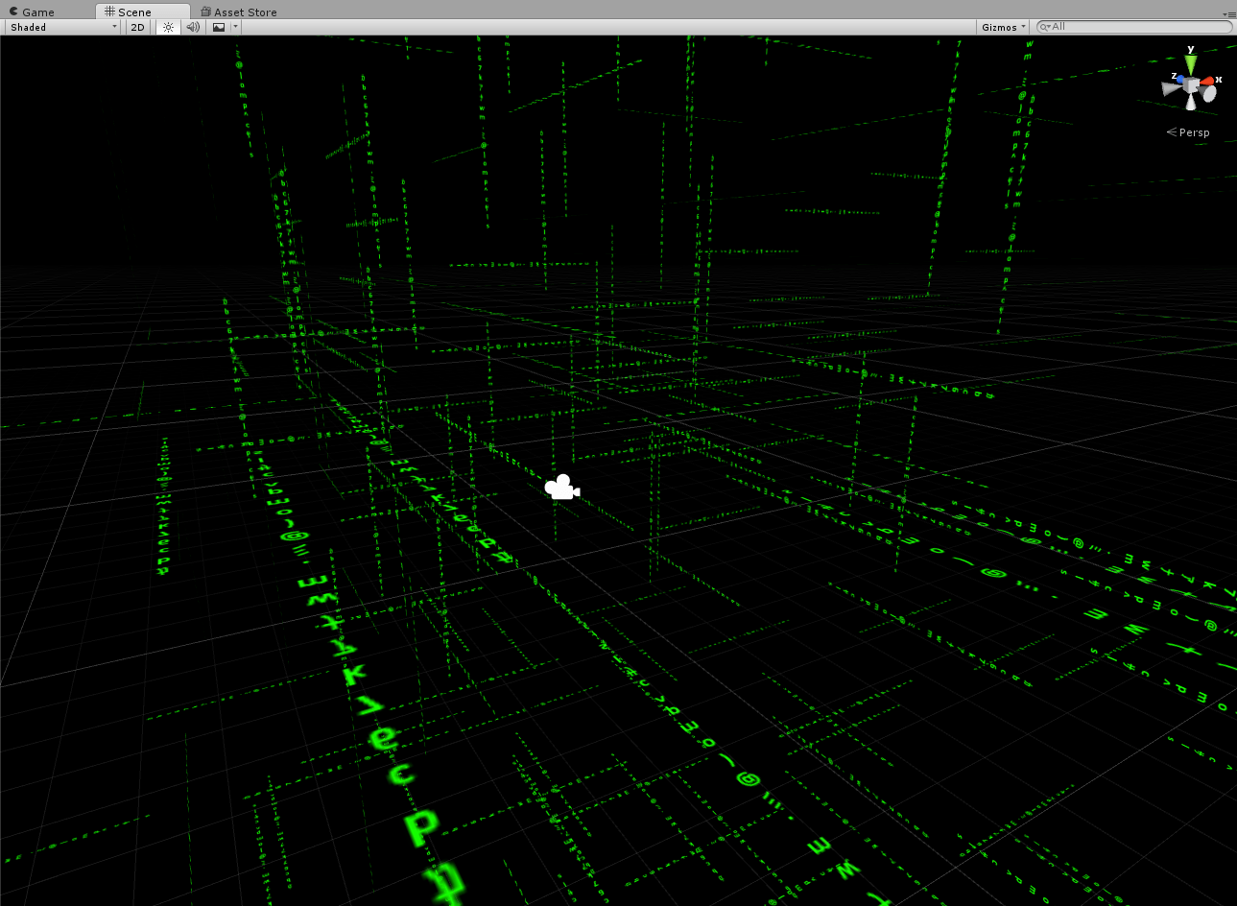The image size is (1237, 906).
Task: Open the Shaded draw mode dropdown
Action: [63, 27]
